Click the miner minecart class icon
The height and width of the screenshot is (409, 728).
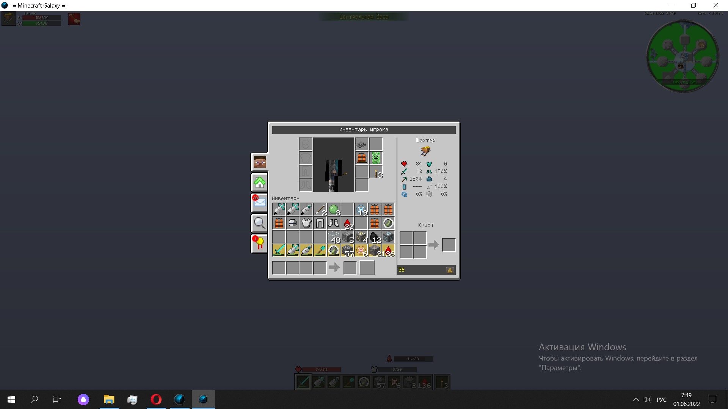[425, 151]
